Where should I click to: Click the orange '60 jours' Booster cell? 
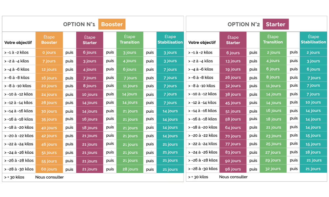coord(49,169)
